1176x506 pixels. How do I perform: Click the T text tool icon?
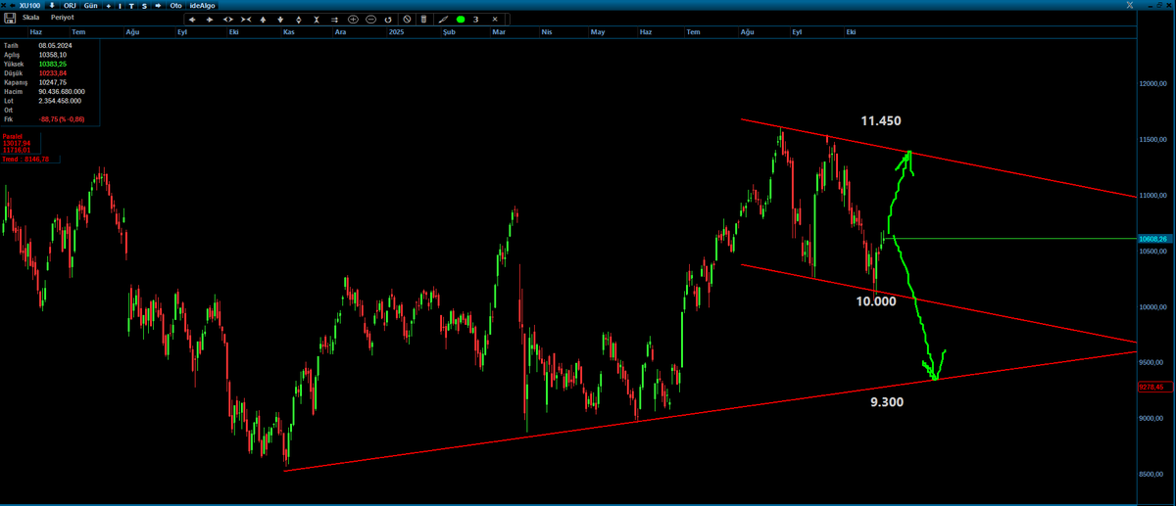[131, 6]
